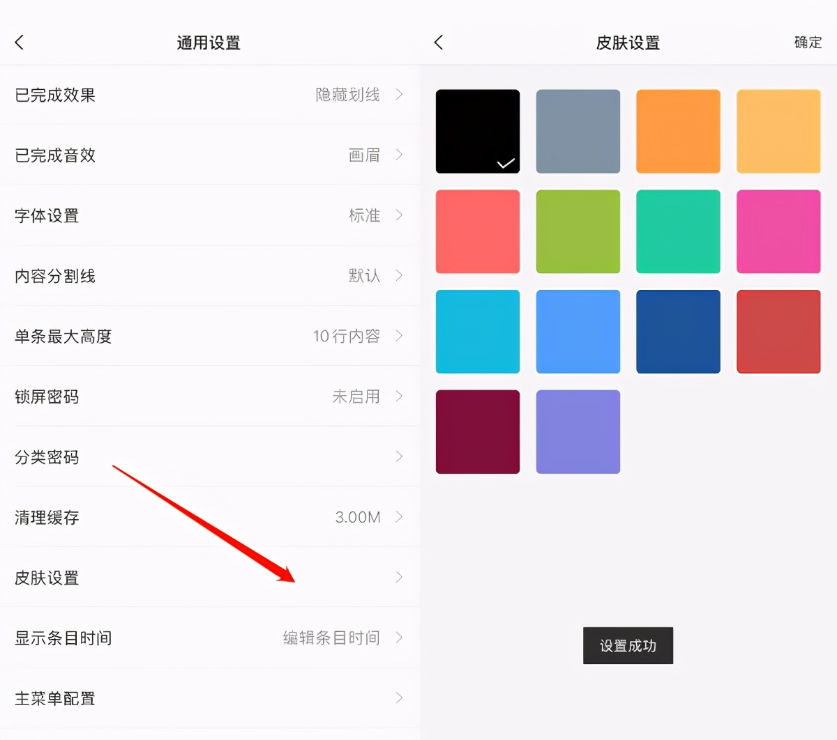This screenshot has width=837, height=740.
Task: Select the teal skin color swatch
Action: [678, 231]
